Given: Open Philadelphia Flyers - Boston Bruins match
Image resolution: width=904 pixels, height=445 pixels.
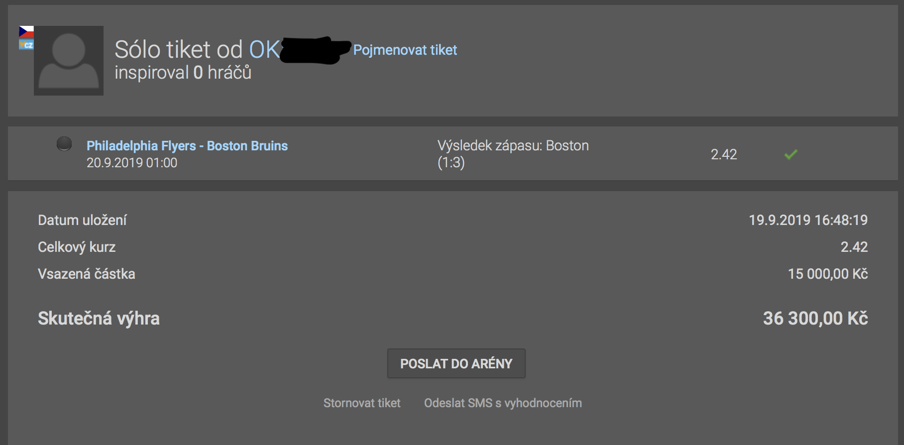Looking at the screenshot, I should pos(187,146).
